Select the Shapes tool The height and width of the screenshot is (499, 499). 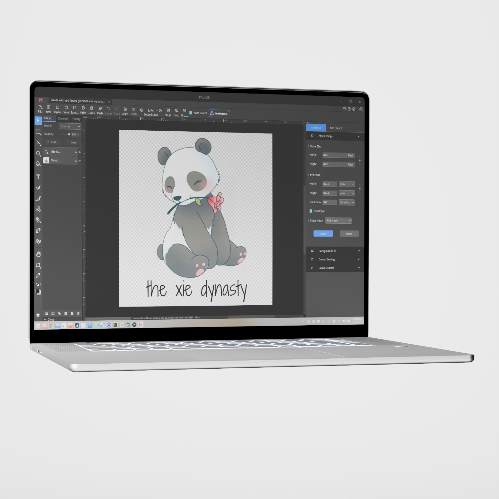click(x=38, y=241)
